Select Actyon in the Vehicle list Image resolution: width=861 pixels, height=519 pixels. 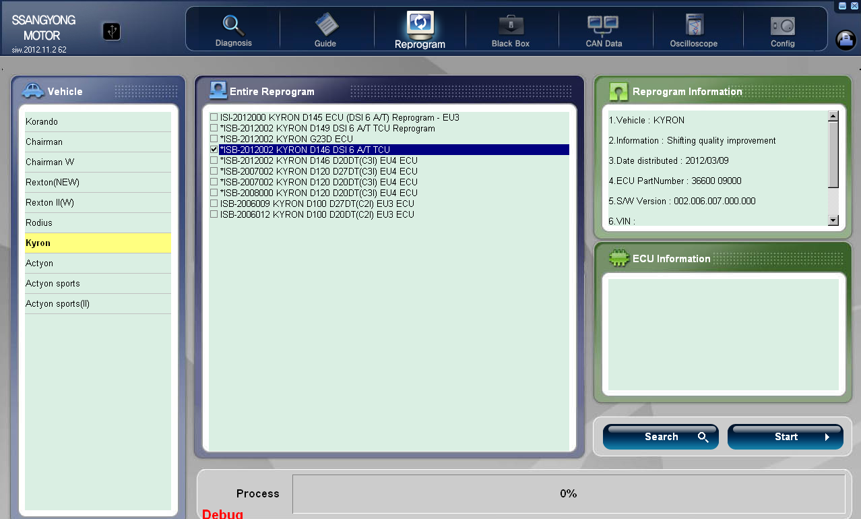pyautogui.click(x=98, y=264)
